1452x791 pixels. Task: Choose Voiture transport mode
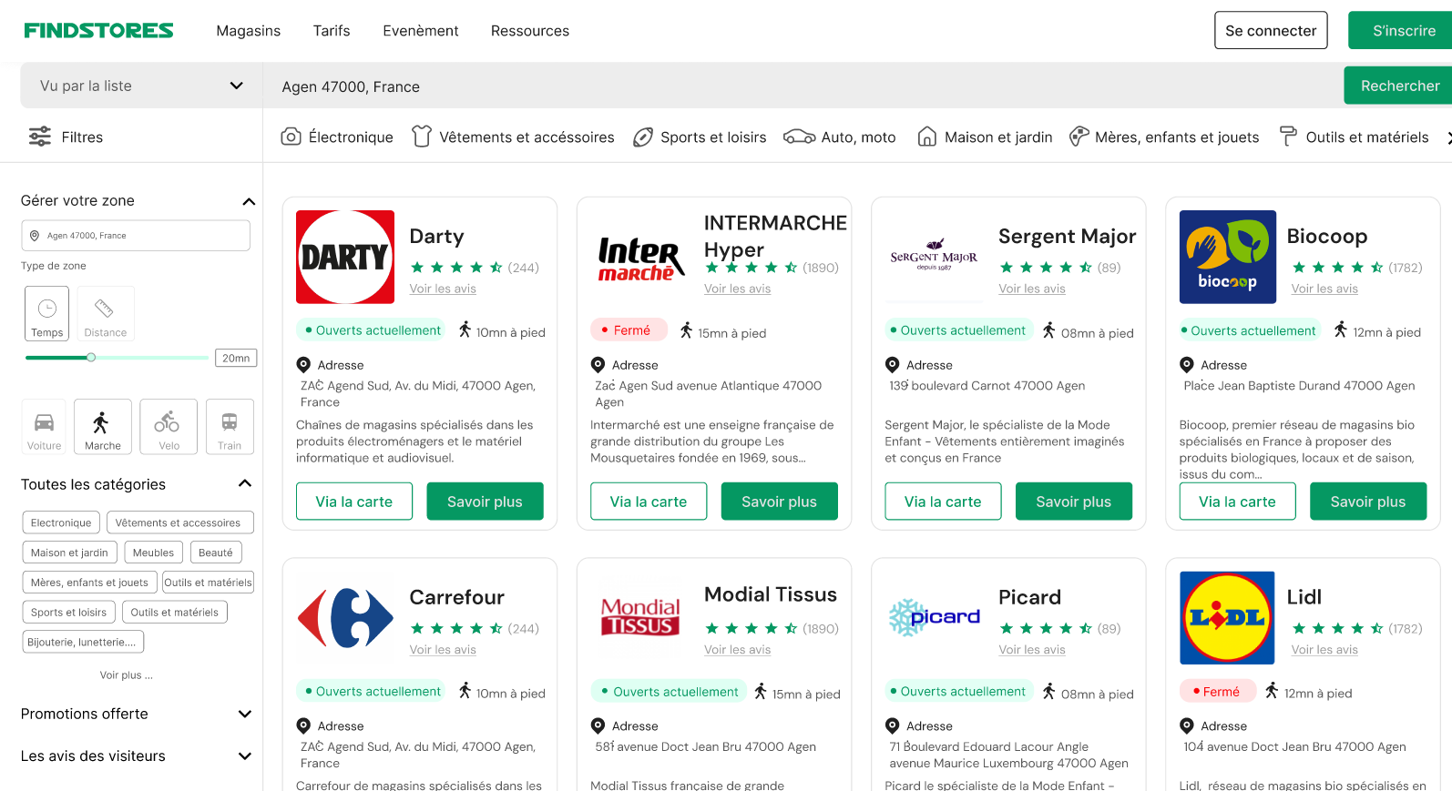pos(44,427)
